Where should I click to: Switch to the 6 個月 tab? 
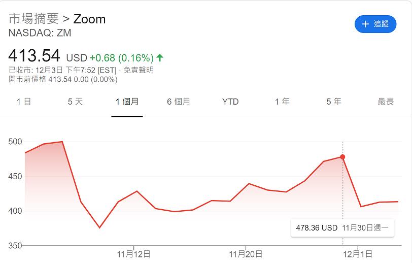tap(179, 102)
